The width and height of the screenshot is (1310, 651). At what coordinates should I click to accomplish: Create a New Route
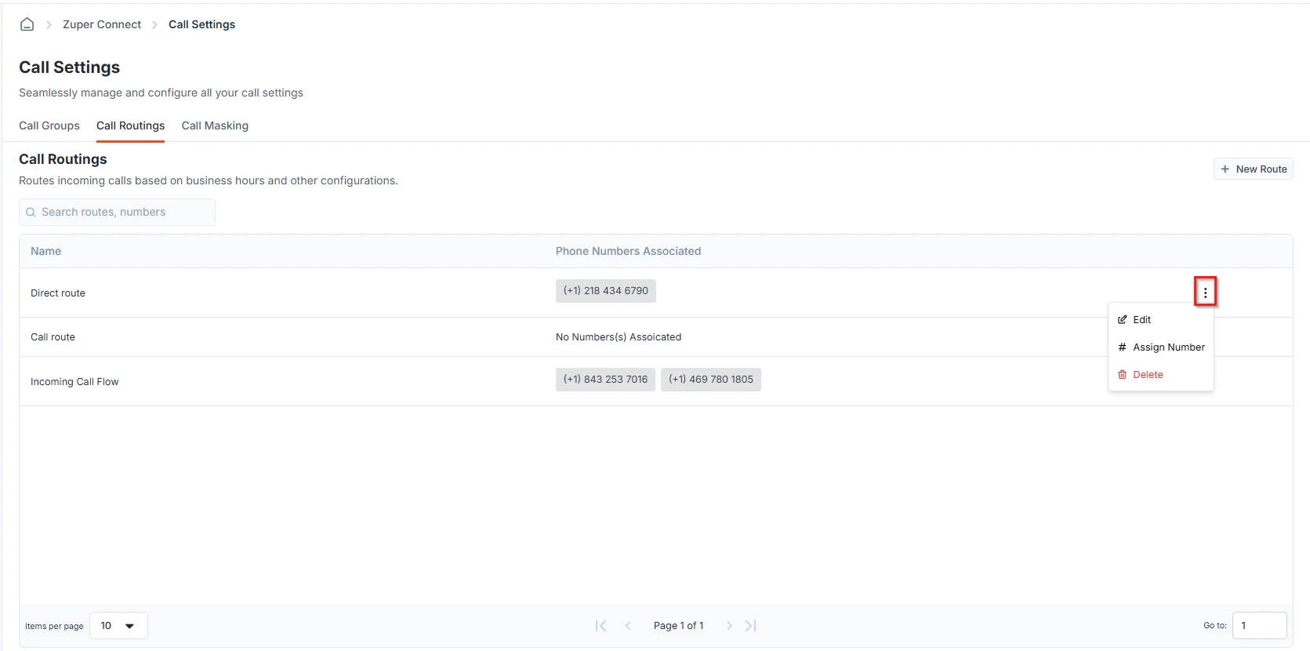coord(1253,169)
